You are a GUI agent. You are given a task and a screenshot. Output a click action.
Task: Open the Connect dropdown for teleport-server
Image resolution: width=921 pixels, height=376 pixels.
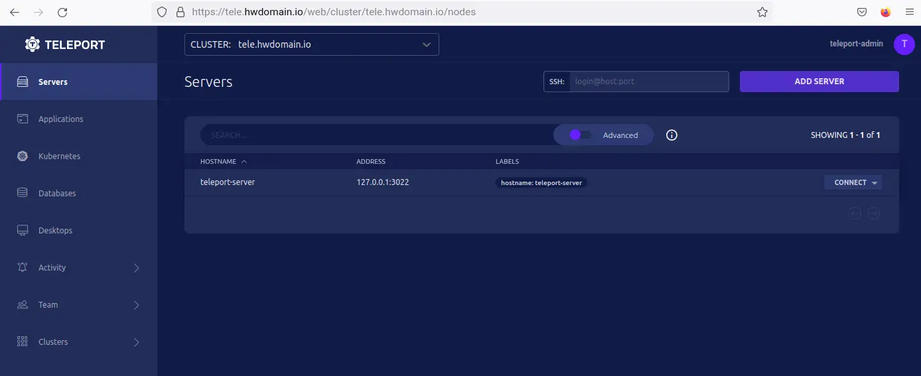[x=853, y=182]
